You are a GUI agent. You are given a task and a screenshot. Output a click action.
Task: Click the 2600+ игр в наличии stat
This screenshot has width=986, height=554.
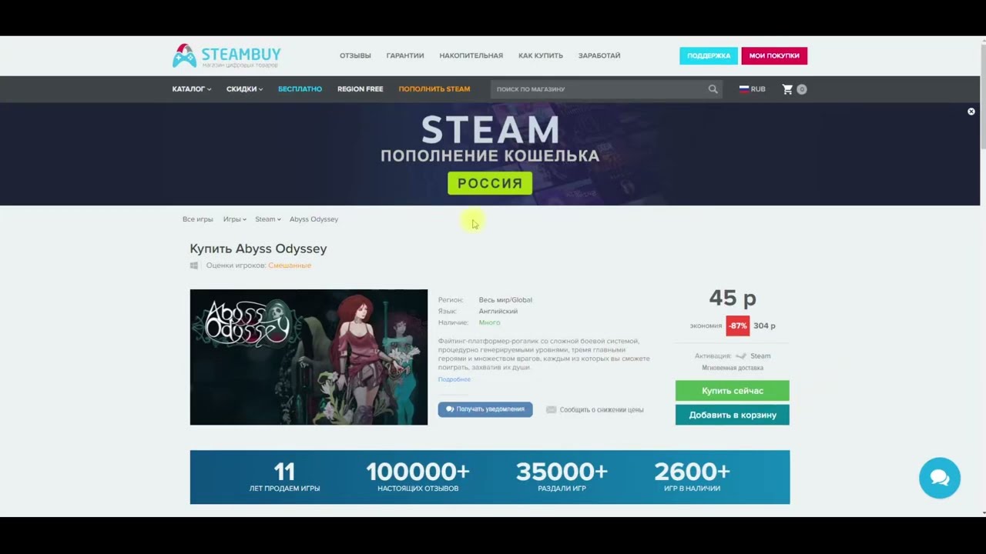pyautogui.click(x=692, y=477)
